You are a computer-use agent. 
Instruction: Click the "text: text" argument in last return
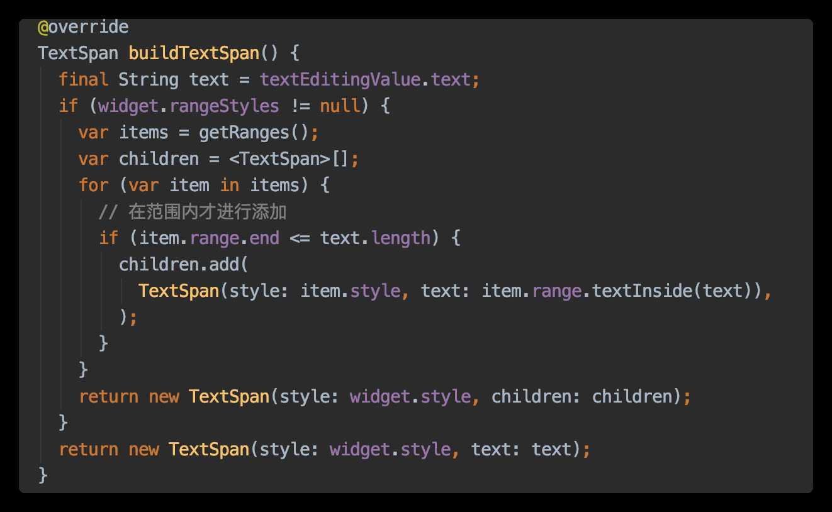(522, 449)
